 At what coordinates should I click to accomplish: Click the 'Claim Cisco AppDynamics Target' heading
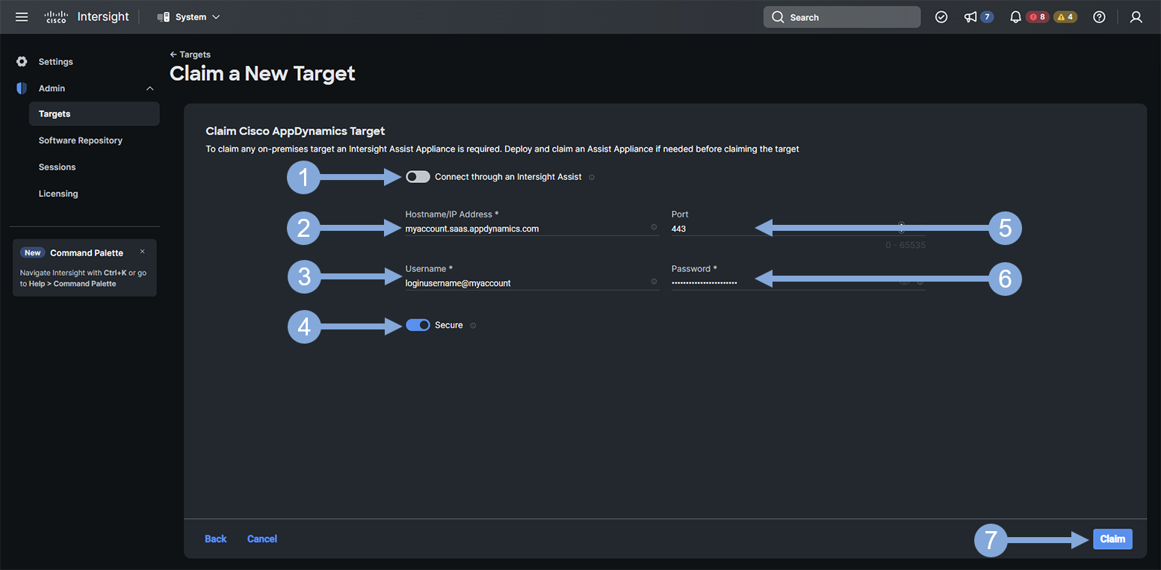[x=295, y=131]
